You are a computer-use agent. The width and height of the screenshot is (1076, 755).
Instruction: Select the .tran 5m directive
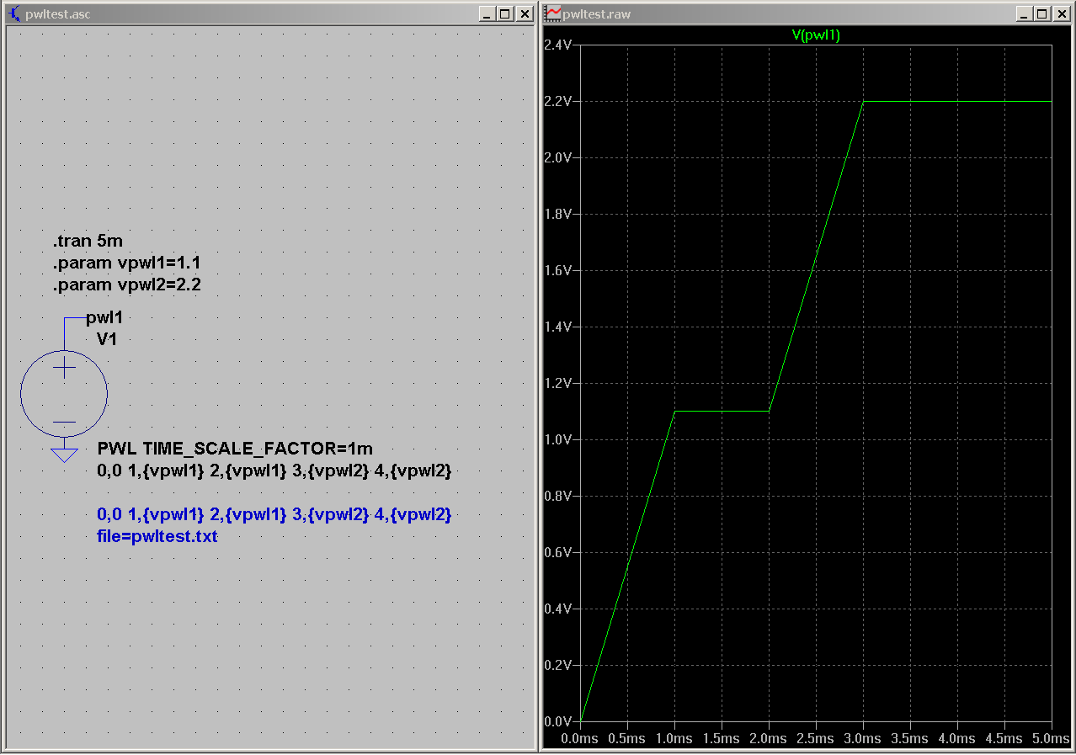(88, 242)
